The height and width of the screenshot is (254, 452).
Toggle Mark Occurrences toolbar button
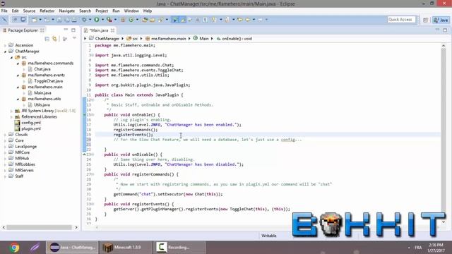click(182, 20)
